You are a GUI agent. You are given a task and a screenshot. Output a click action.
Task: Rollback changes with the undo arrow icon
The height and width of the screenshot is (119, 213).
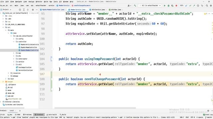(x=202, y=6)
